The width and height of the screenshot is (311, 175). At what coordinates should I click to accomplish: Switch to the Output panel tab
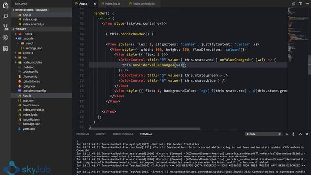coord(101,134)
